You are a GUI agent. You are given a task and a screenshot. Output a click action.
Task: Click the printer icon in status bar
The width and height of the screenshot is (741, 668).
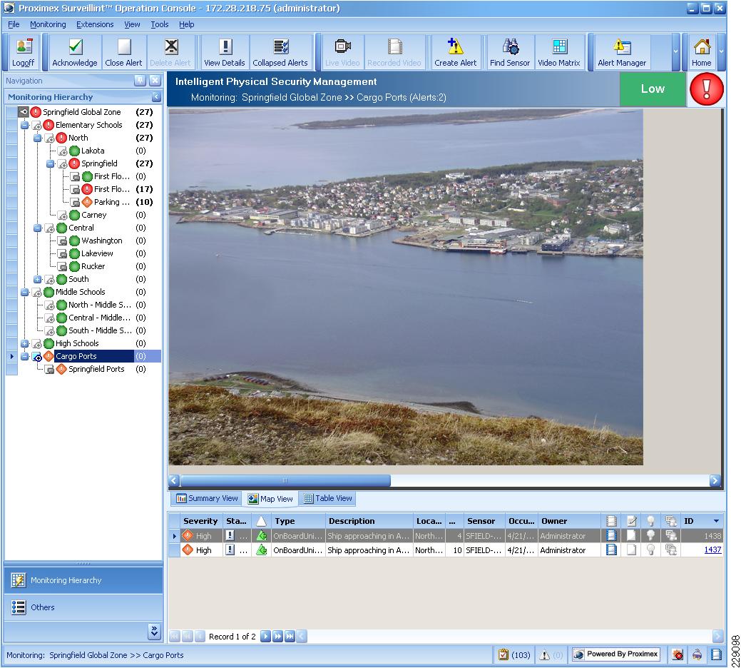click(697, 654)
